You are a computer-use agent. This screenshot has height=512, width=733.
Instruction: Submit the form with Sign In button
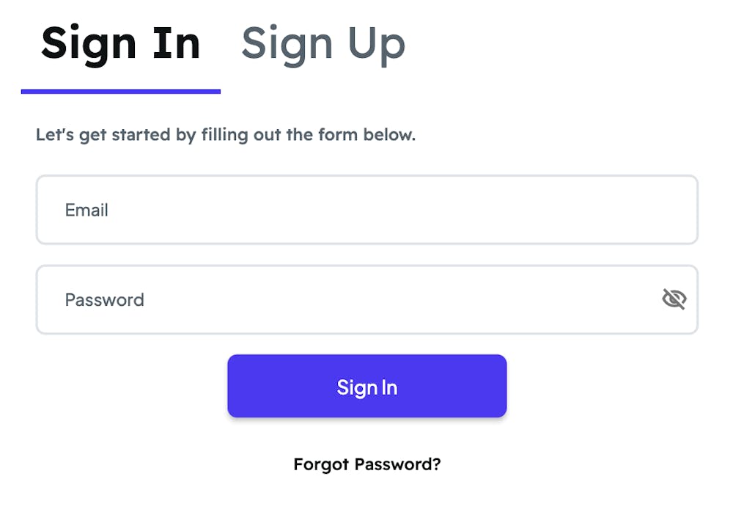tap(366, 387)
